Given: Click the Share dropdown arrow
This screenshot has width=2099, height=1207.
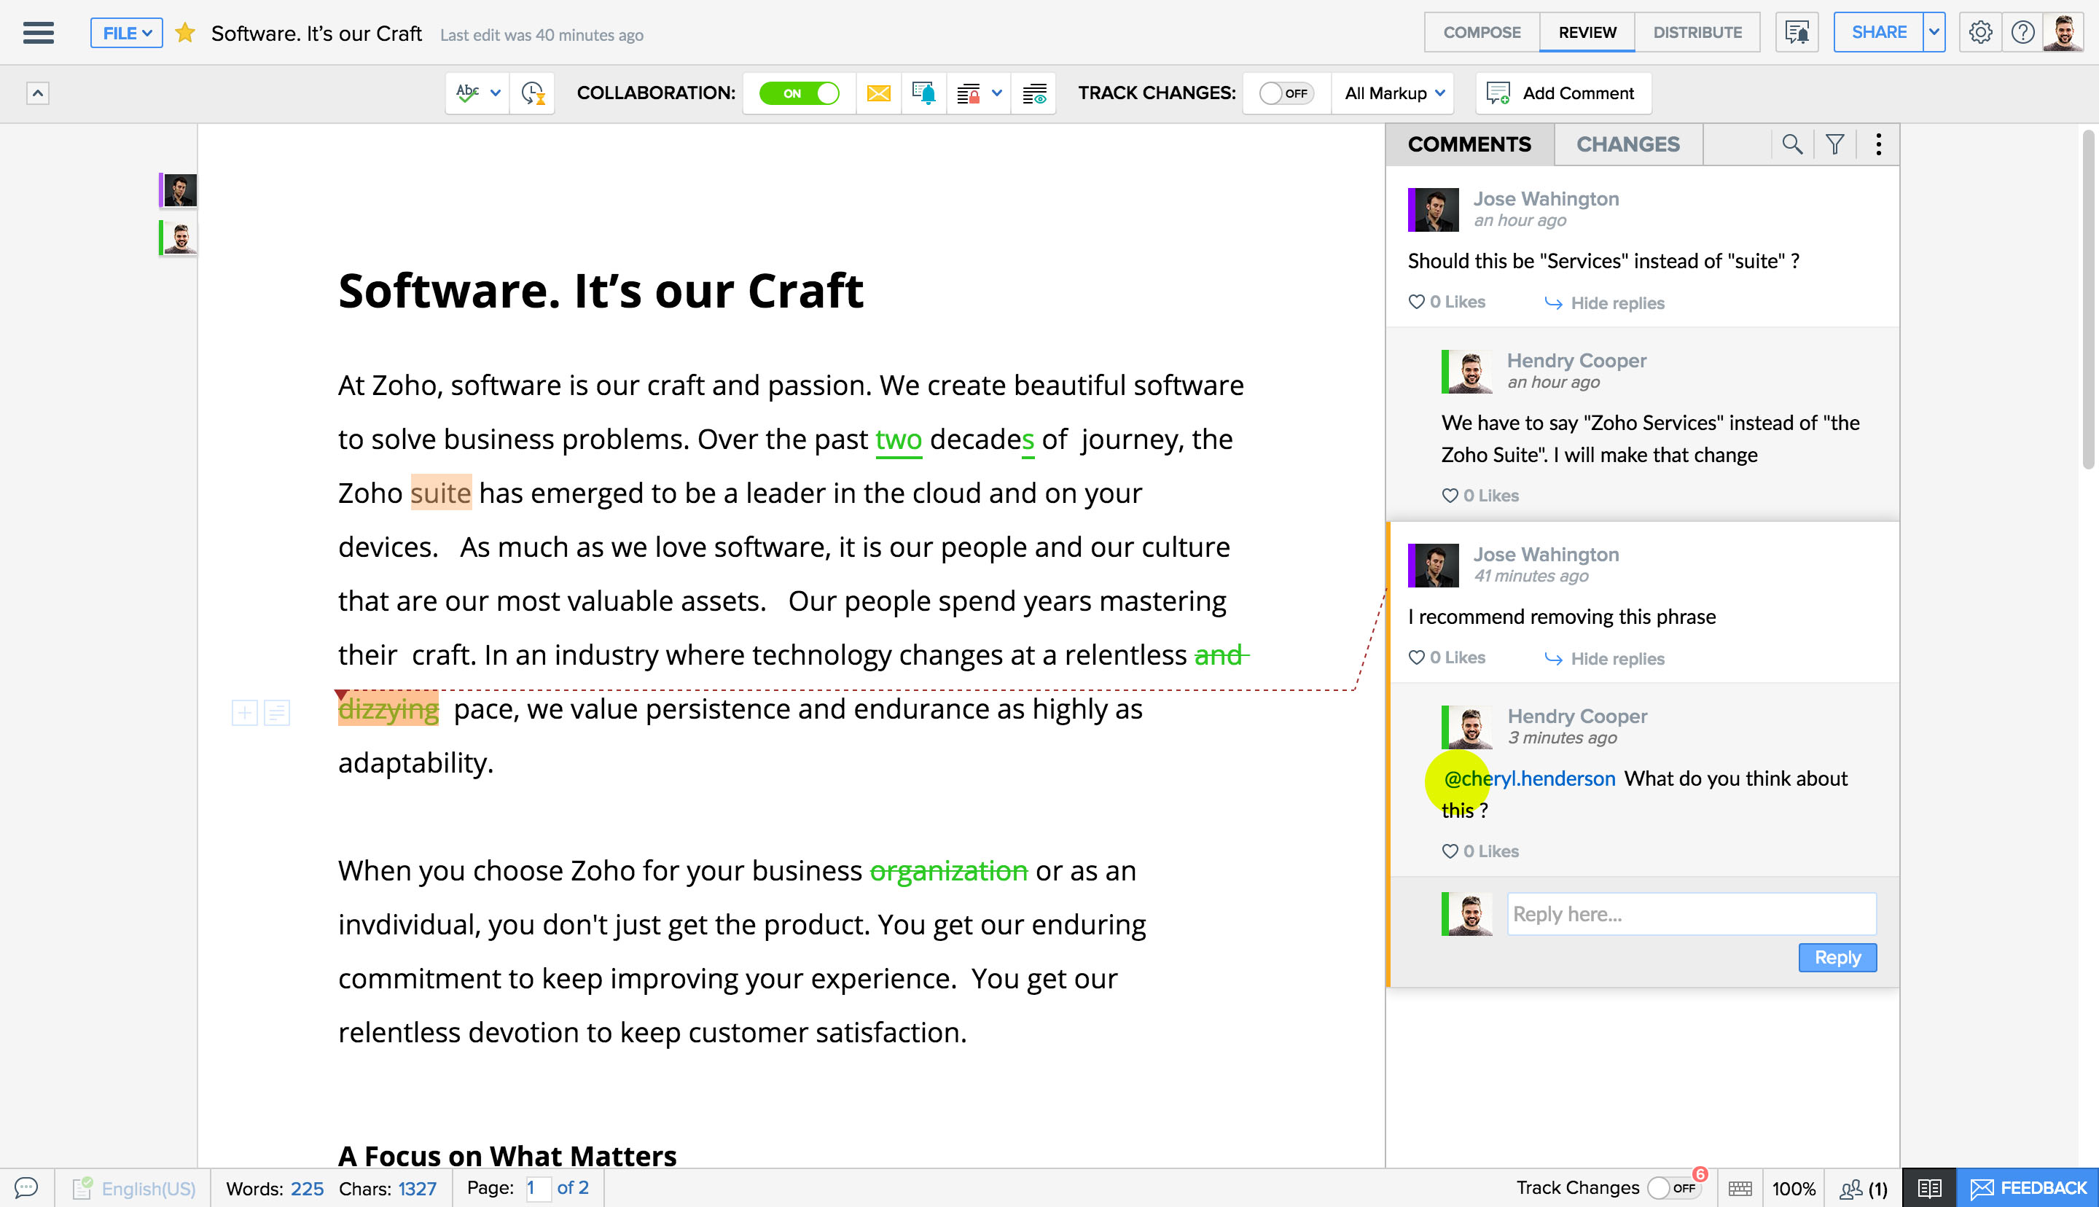Looking at the screenshot, I should pos(1934,32).
